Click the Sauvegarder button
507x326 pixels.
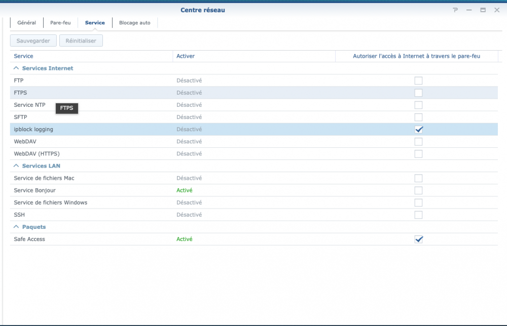click(x=33, y=40)
